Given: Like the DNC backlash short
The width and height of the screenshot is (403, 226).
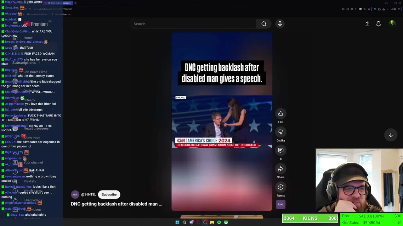Looking at the screenshot, I should click(281, 114).
